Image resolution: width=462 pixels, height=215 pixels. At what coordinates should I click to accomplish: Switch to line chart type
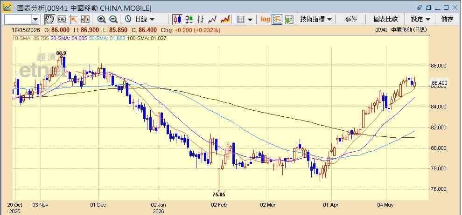212,20
